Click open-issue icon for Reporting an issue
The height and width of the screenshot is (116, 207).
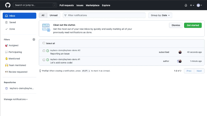[x=48, y=51]
